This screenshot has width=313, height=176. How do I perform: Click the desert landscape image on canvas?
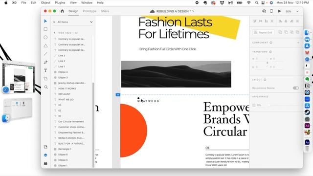pos(176,74)
